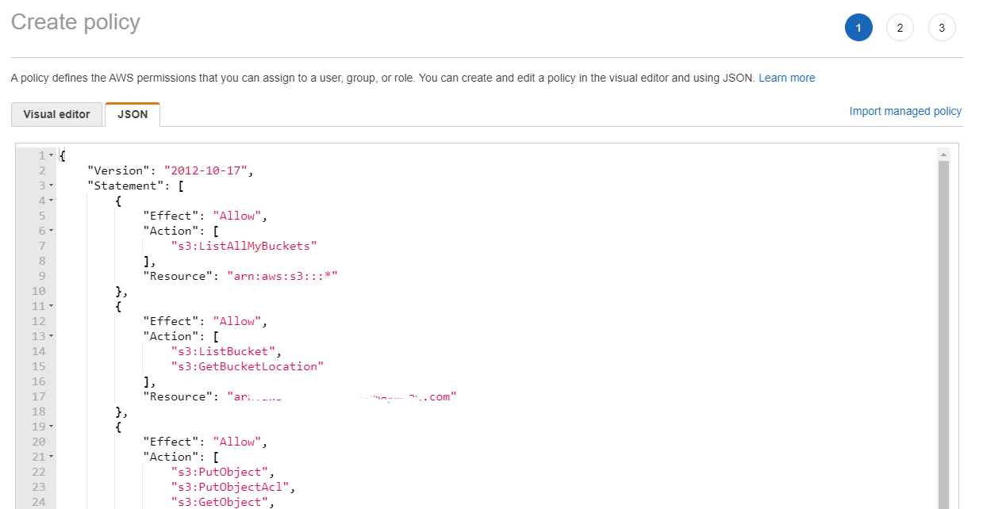Jump to step 3 indicator
The height and width of the screenshot is (509, 983).
(x=942, y=28)
